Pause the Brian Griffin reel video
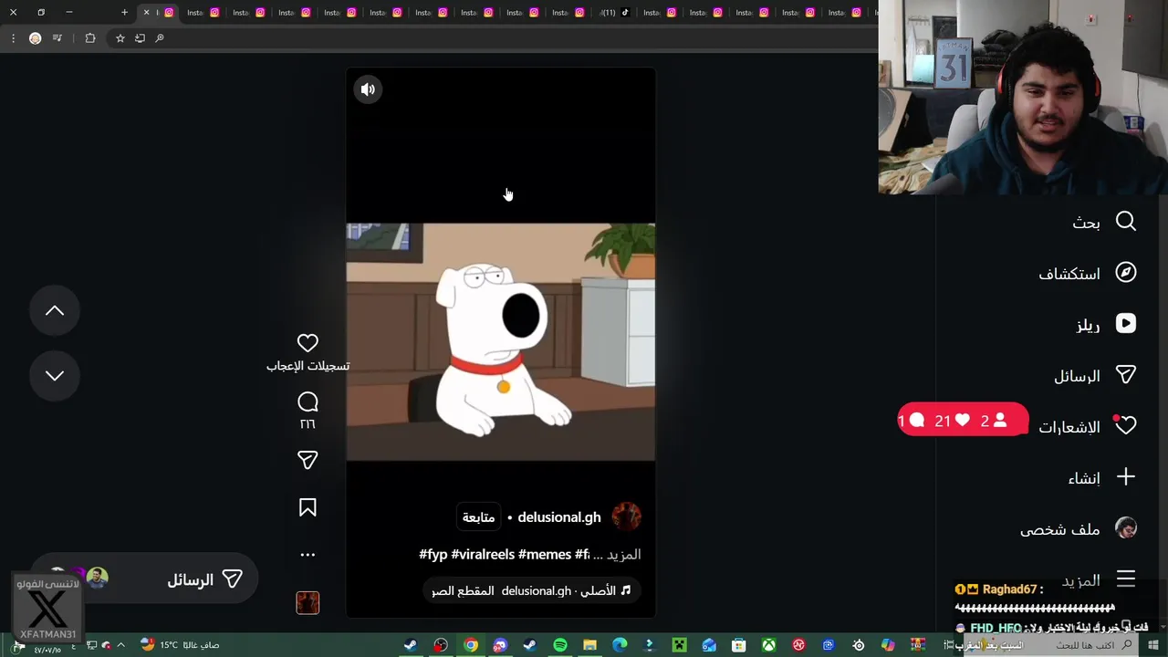The image size is (1168, 657). (500, 342)
